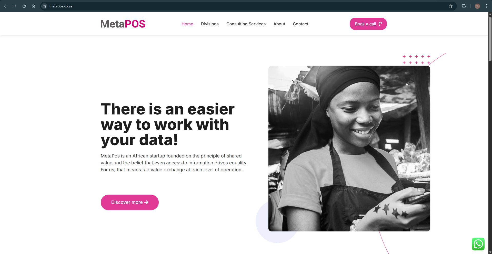Select the Home nav item
The image size is (492, 254).
(x=187, y=24)
